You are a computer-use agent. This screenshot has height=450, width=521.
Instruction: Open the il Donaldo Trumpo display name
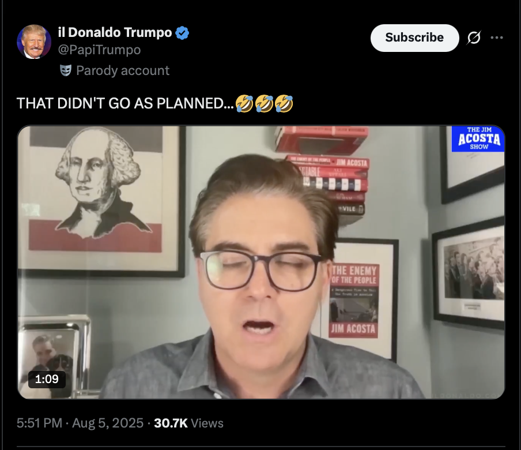115,32
